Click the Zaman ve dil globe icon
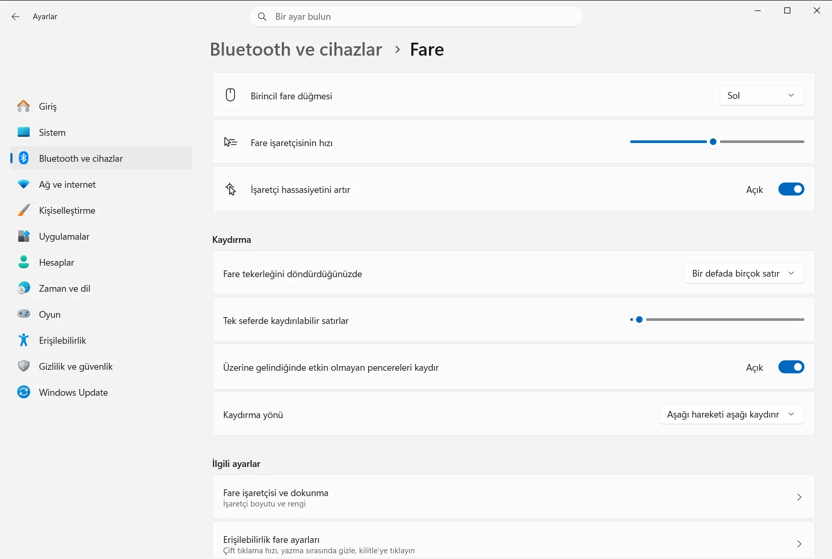The image size is (832, 559). (x=23, y=288)
